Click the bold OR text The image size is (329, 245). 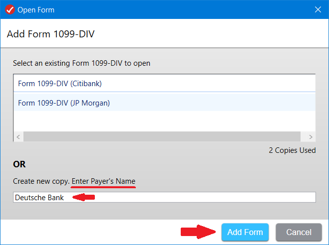(x=19, y=164)
